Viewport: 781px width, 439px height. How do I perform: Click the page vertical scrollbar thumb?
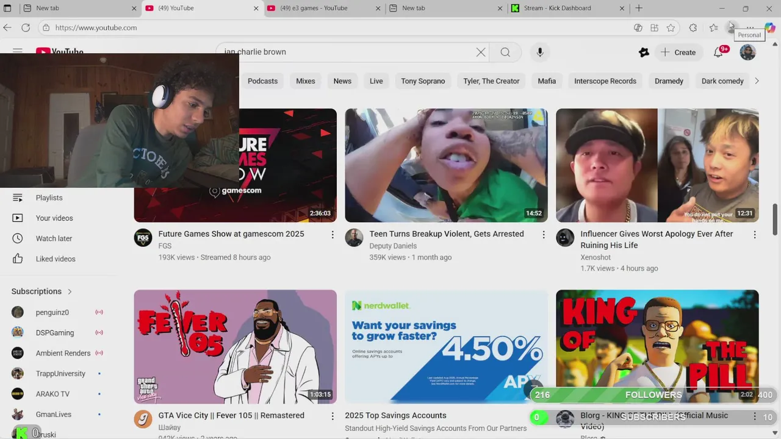point(776,219)
